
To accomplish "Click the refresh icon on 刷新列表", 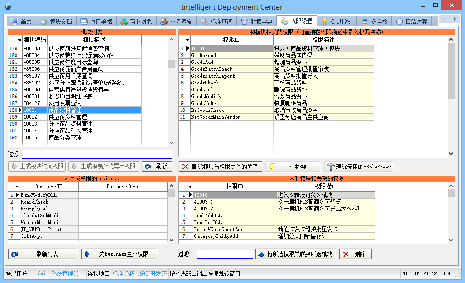I will (15, 254).
